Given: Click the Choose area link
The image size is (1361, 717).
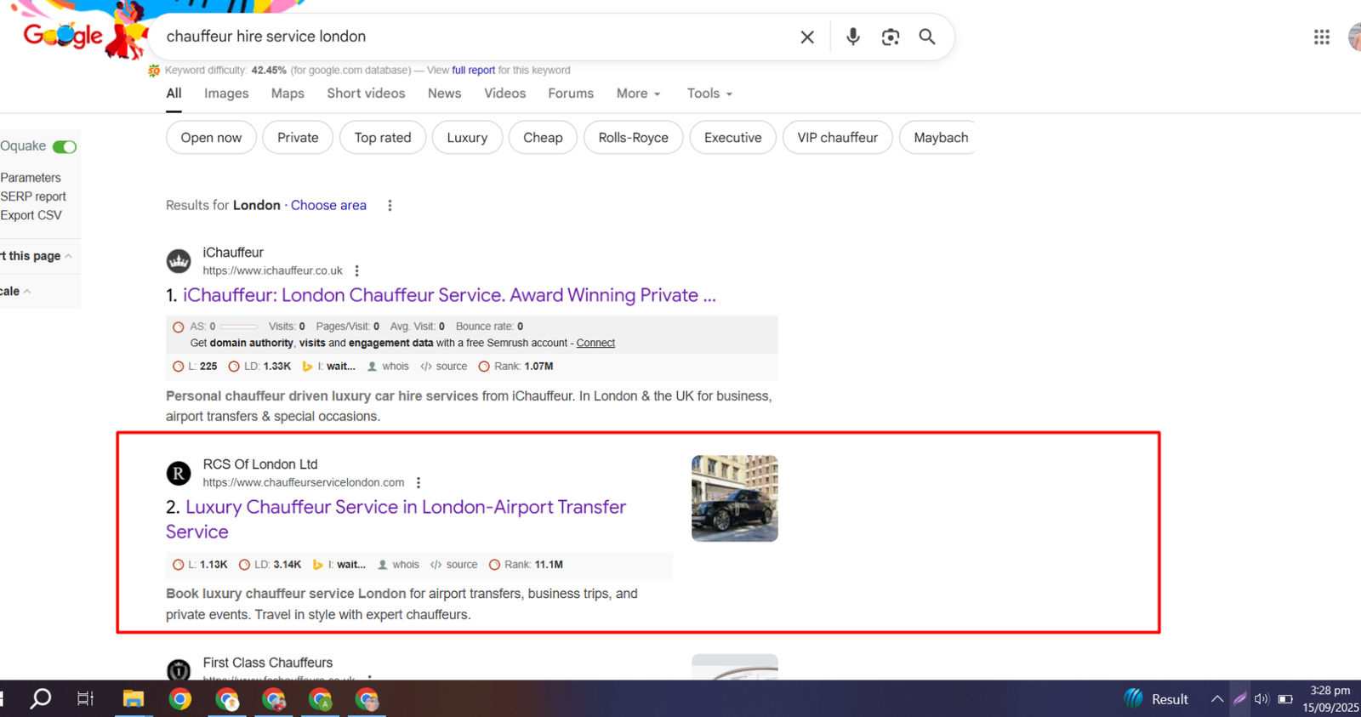Looking at the screenshot, I should [328, 205].
